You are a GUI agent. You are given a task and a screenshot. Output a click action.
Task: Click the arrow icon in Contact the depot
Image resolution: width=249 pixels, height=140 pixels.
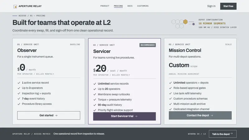click(212, 115)
